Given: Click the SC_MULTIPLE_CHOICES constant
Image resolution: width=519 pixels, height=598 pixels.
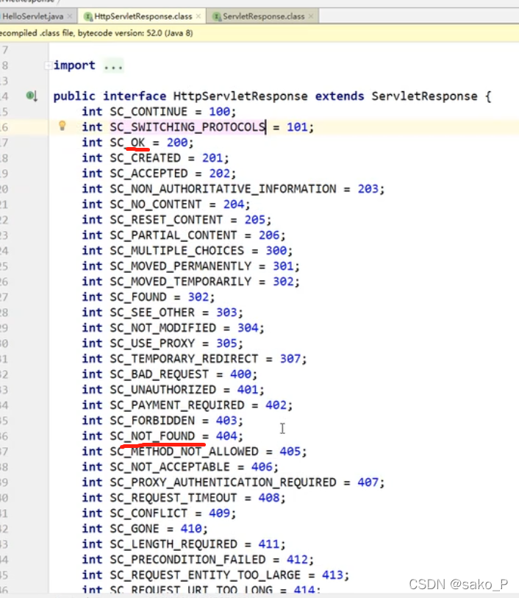Looking at the screenshot, I should coord(177,251).
